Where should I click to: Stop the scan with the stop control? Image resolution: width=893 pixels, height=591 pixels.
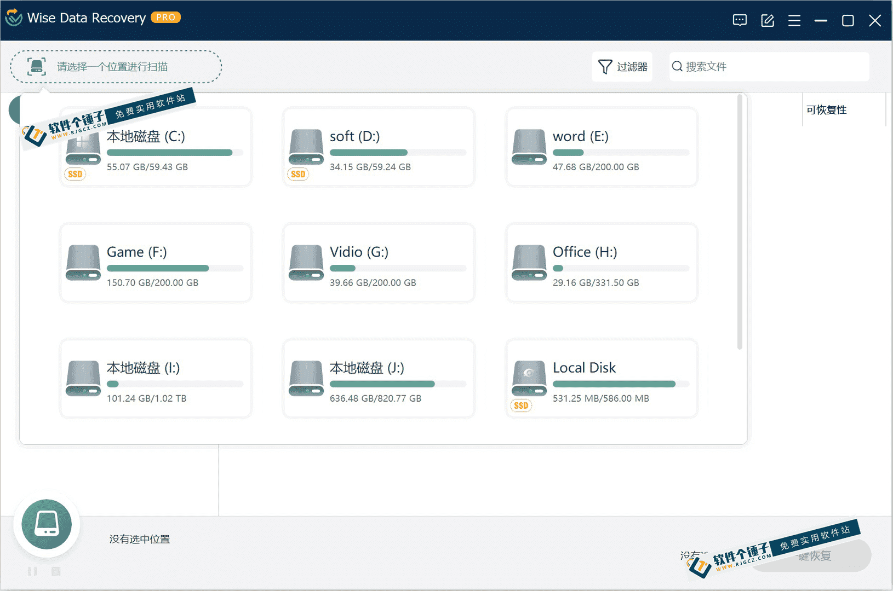click(x=55, y=571)
